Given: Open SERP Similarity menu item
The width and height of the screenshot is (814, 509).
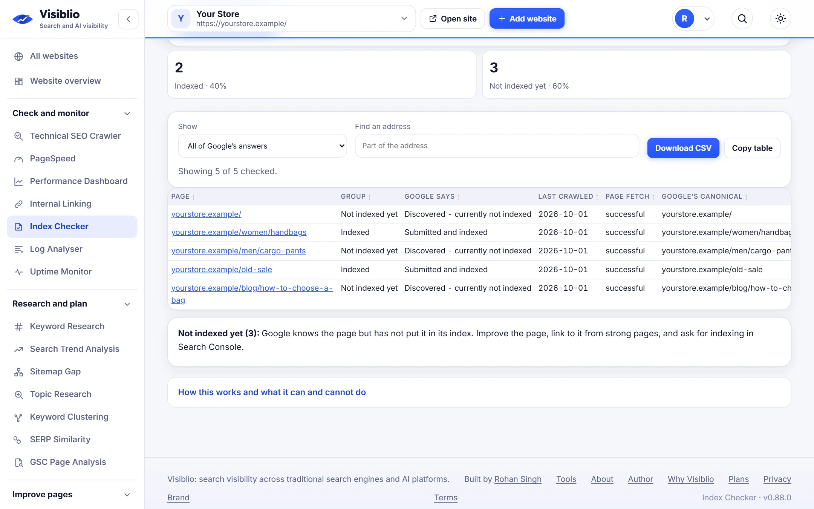Looking at the screenshot, I should click(72, 440).
